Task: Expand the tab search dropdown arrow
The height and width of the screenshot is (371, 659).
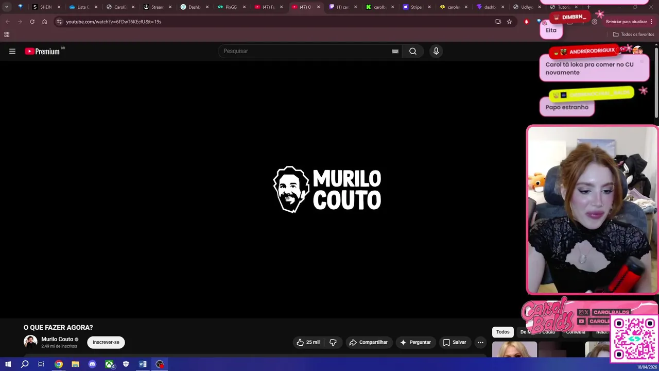Action: (x=7, y=7)
